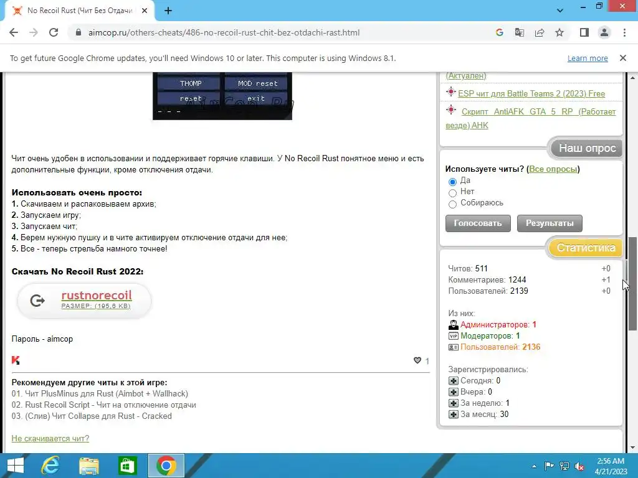
Task: Open ESP чит для Battle Teams 2 link
Action: 531,93
